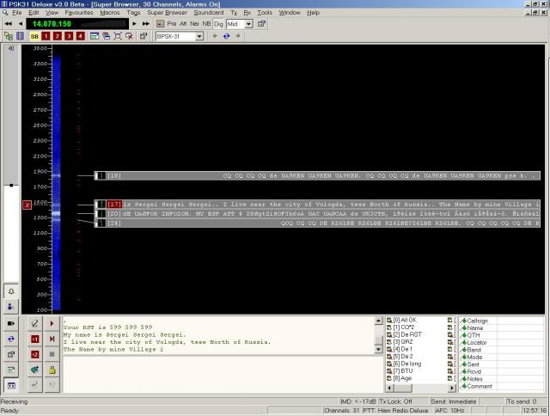The height and width of the screenshot is (416, 550).
Task: Open radio options icon beside Mid dropdown
Action: point(261,24)
